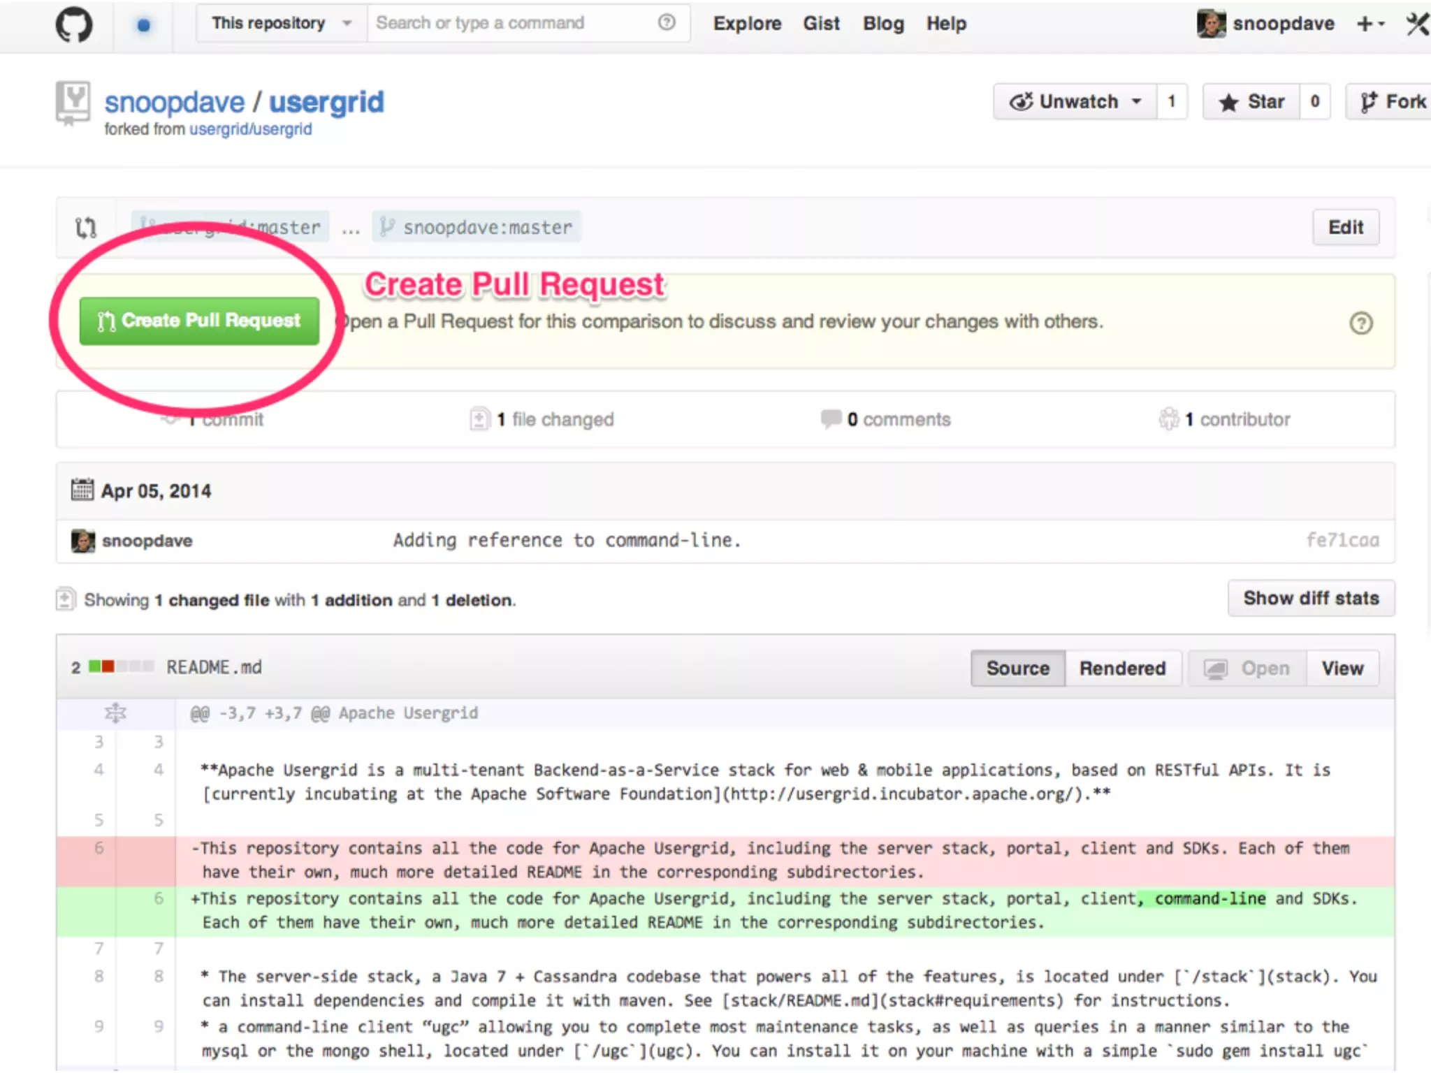1431x1073 pixels.
Task: Click the snoopdave profile avatar in header
Action: coord(1211,24)
